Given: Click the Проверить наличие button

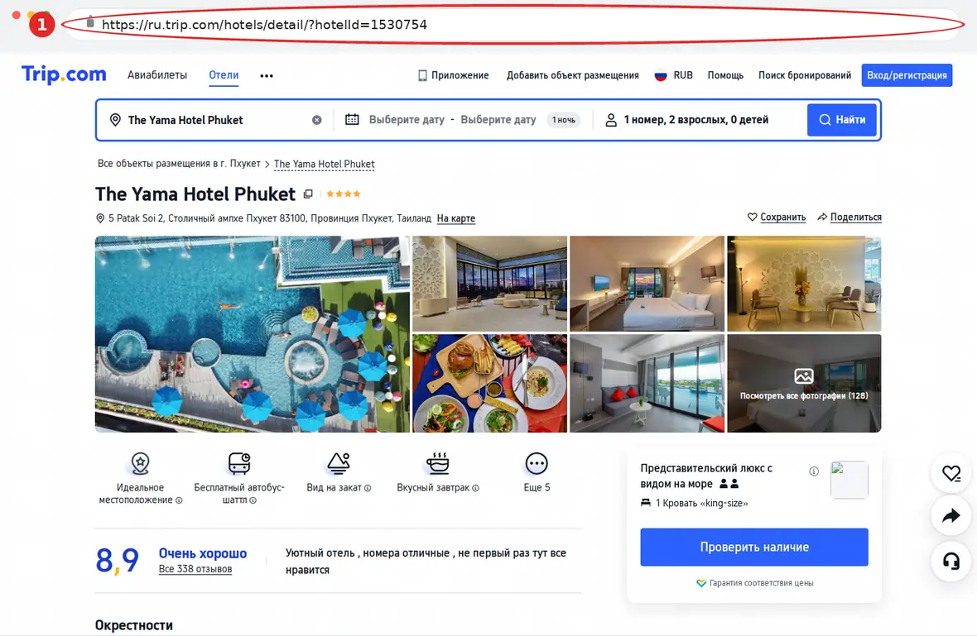Looking at the screenshot, I should tap(754, 547).
